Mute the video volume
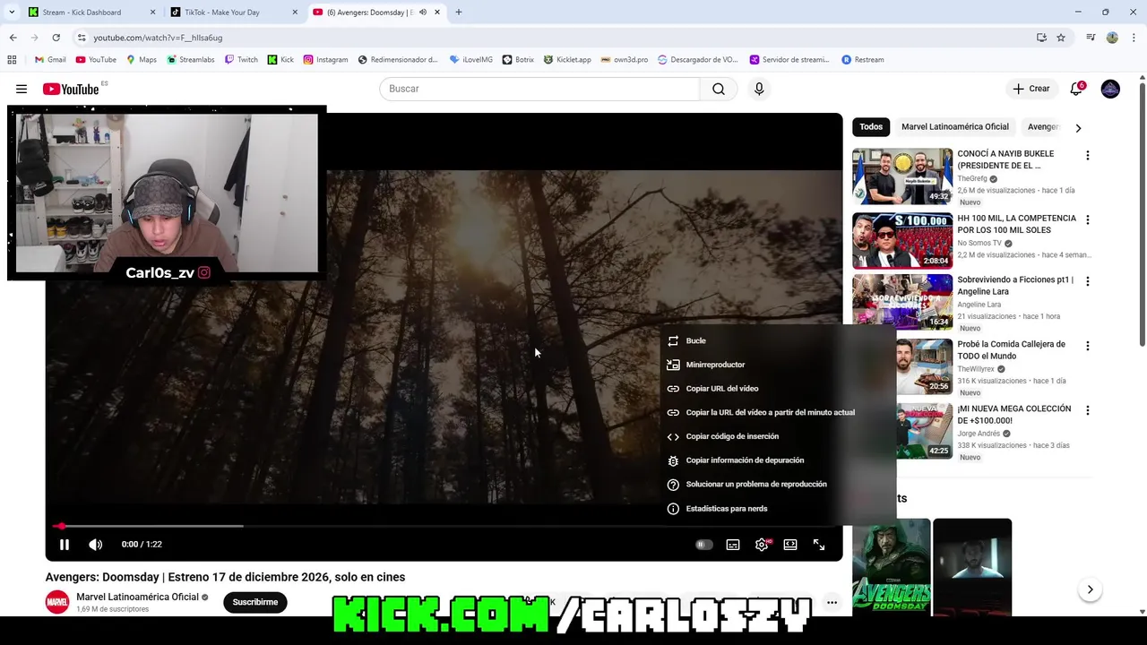Screen dimensions: 1147x645 coord(96,545)
